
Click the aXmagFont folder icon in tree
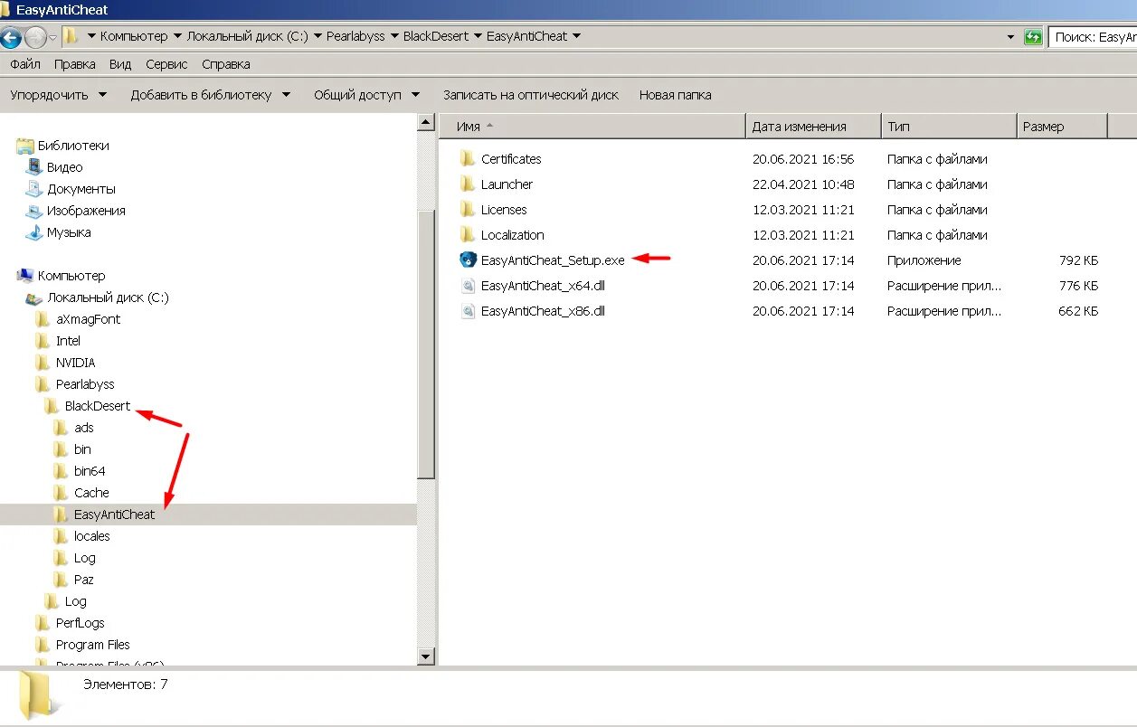[43, 319]
